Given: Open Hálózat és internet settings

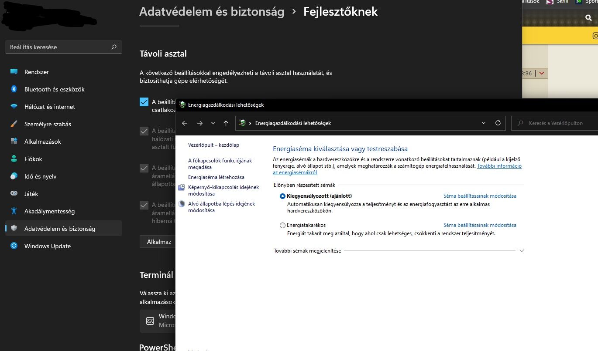Looking at the screenshot, I should tap(49, 107).
